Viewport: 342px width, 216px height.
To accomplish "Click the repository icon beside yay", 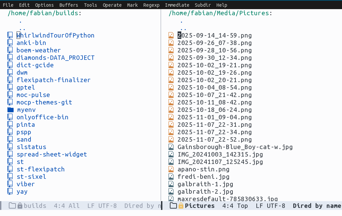I will click(x=10, y=192).
